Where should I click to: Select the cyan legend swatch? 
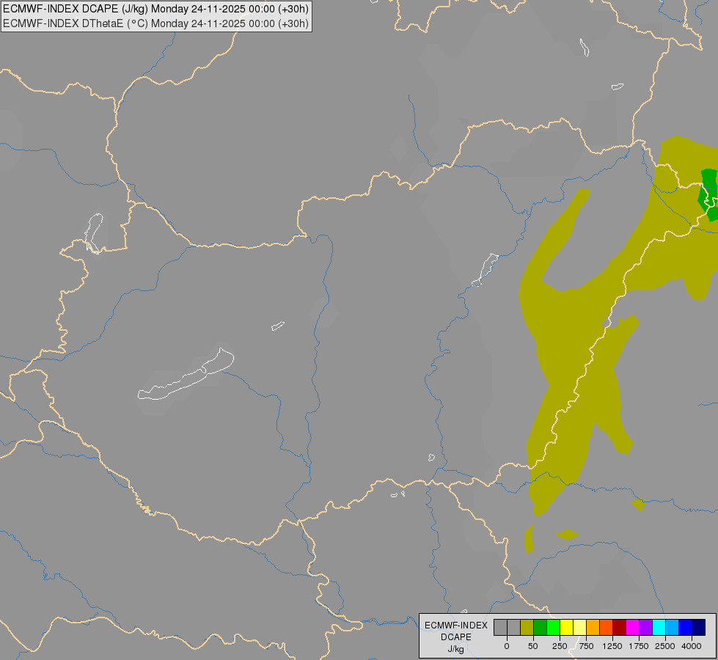coord(659,627)
